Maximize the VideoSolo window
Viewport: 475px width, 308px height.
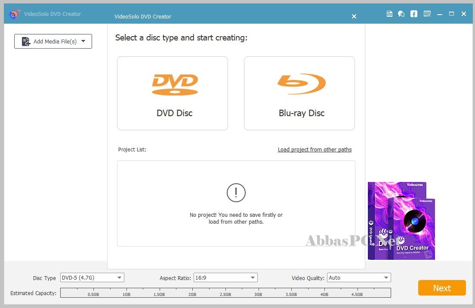[451, 14]
